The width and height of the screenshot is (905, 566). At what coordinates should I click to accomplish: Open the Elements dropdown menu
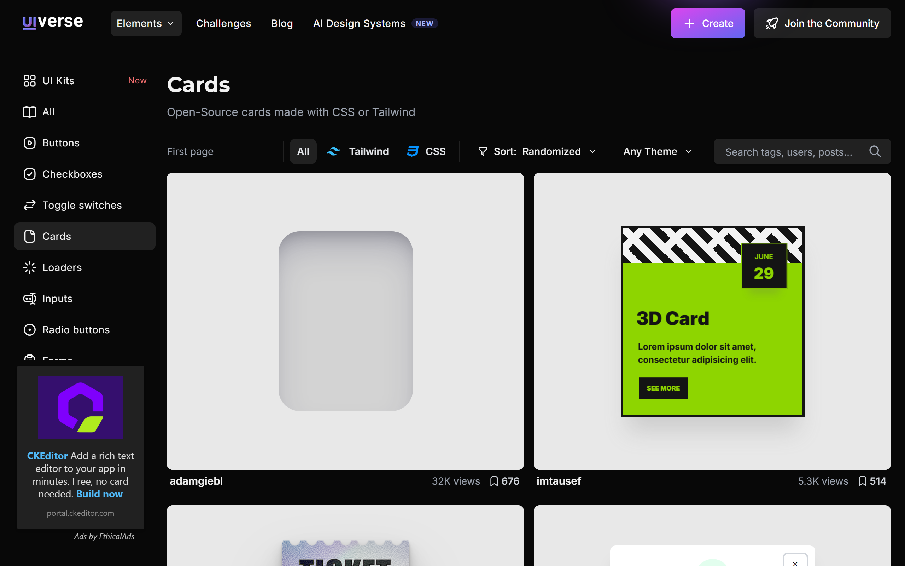[x=146, y=23]
